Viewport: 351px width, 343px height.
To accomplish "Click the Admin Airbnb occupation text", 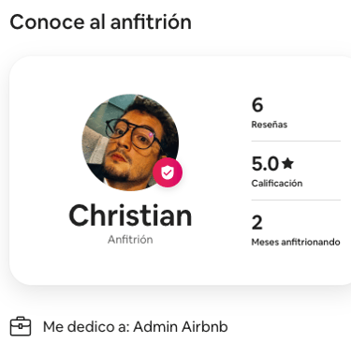I will (x=181, y=327).
